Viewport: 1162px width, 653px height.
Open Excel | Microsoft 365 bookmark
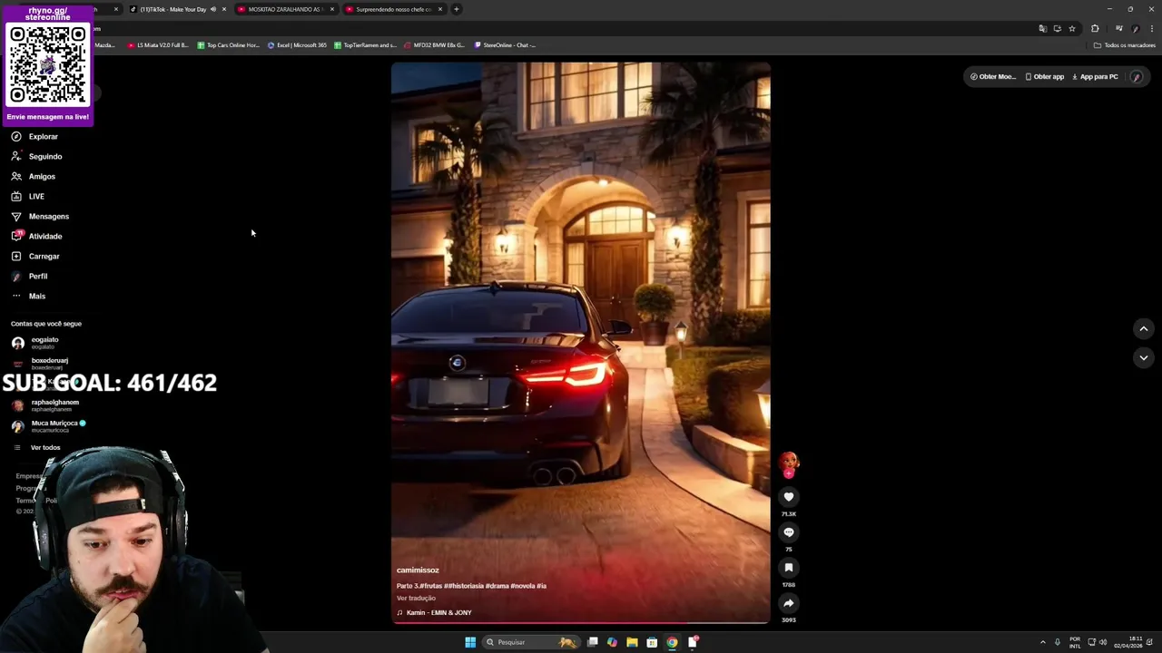[297, 44]
